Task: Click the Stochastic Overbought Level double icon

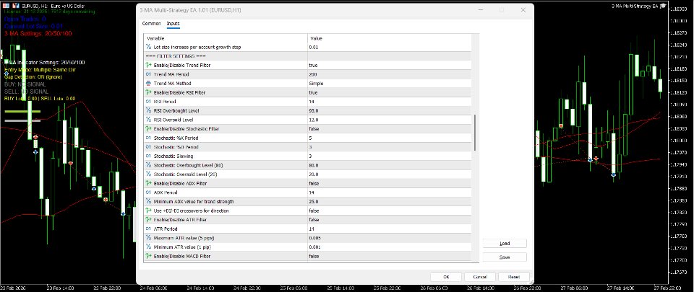Action: (x=148, y=165)
